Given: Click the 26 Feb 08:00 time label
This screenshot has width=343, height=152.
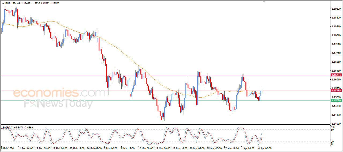Looking at the screenshot, I should tap(94, 148).
